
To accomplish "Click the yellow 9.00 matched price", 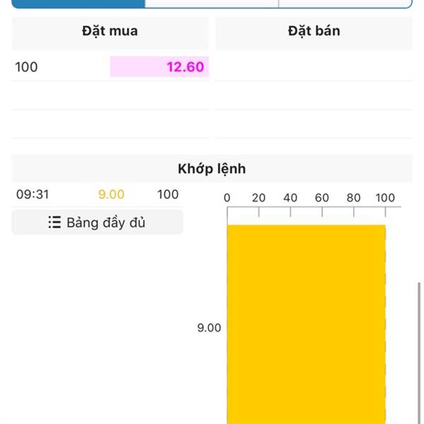I will pos(111,194).
